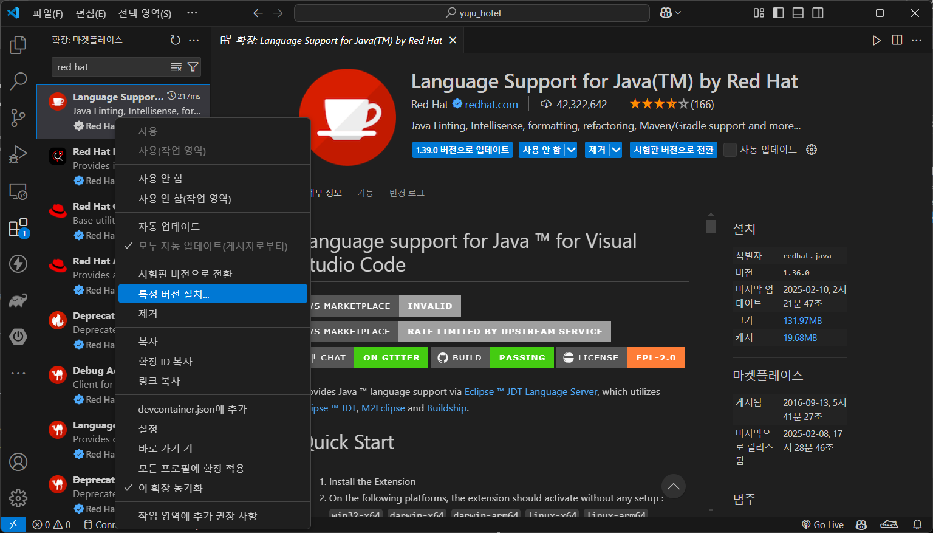Viewport: 933px width, 533px height.
Task: Show additional views ellipsis in activity bar
Action: [18, 373]
